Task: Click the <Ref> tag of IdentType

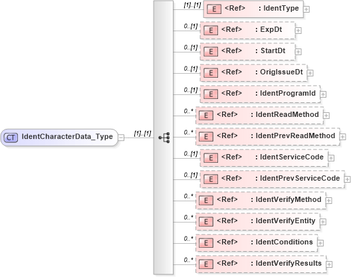Action: coord(235,8)
